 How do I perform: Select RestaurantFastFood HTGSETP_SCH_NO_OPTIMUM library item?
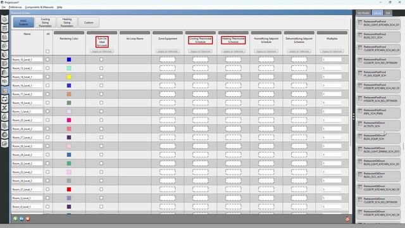(378, 99)
